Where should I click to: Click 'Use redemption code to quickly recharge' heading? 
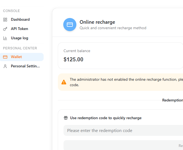click(x=106, y=118)
